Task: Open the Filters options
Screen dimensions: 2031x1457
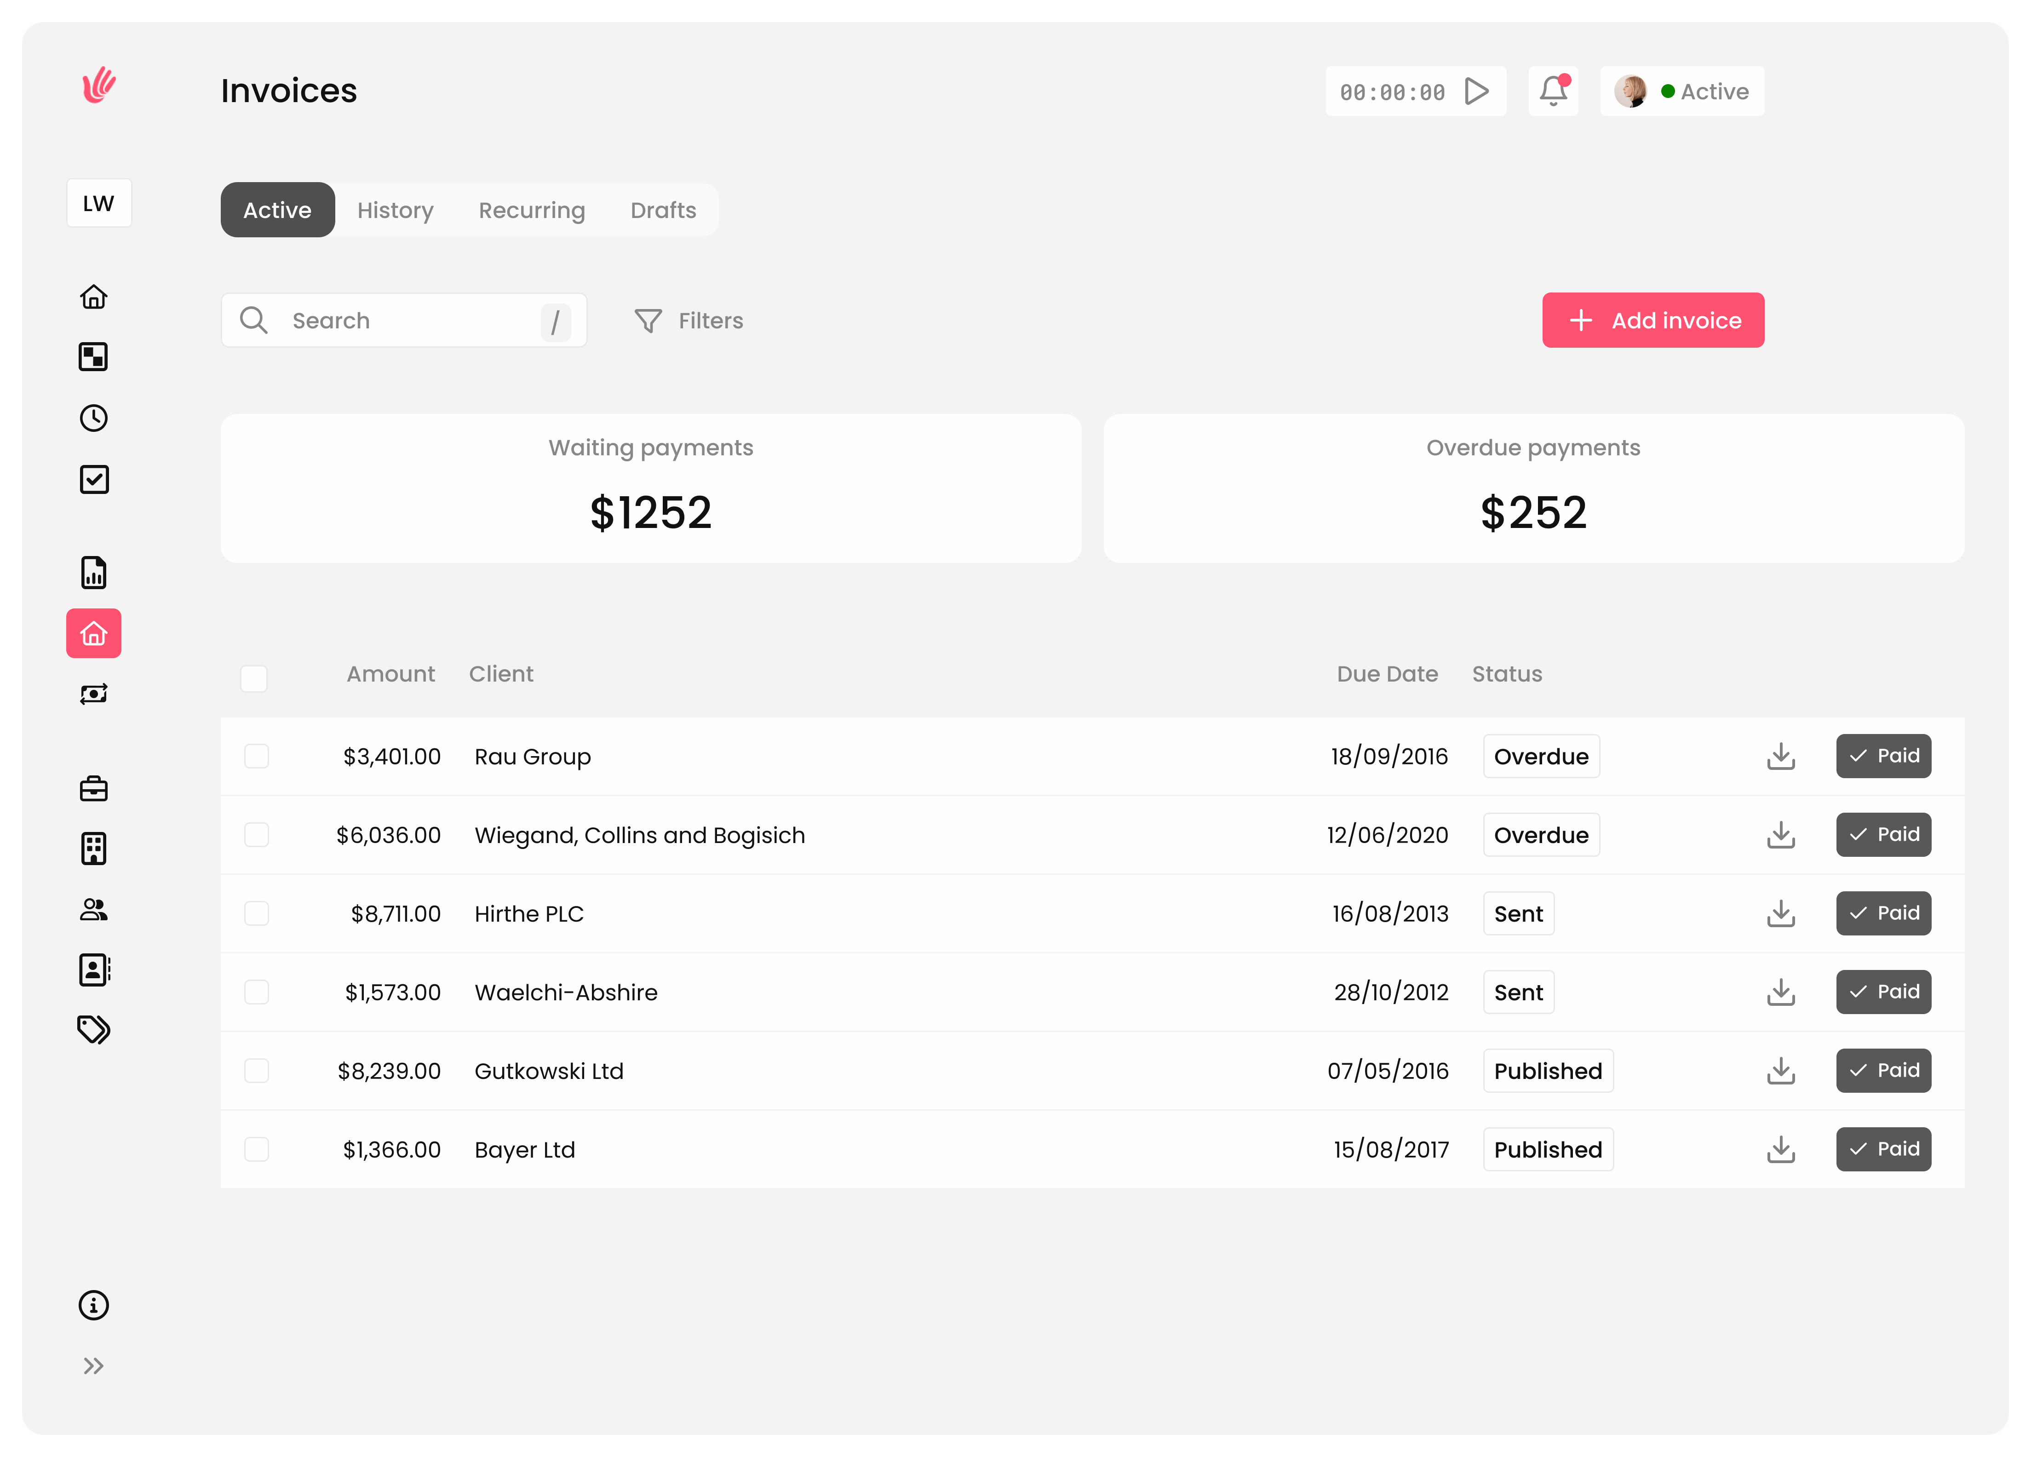Action: point(688,321)
